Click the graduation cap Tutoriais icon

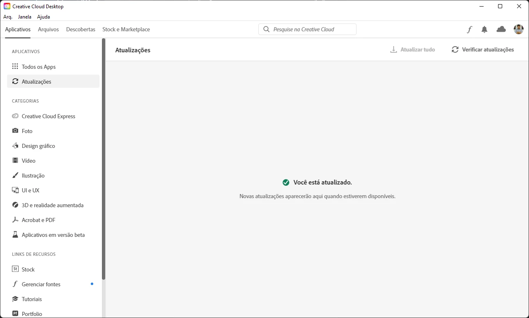pos(15,299)
